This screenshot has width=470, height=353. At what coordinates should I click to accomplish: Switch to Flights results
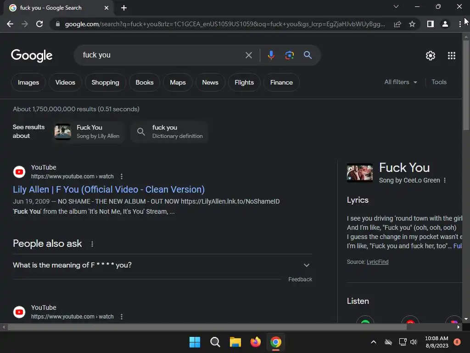(244, 82)
